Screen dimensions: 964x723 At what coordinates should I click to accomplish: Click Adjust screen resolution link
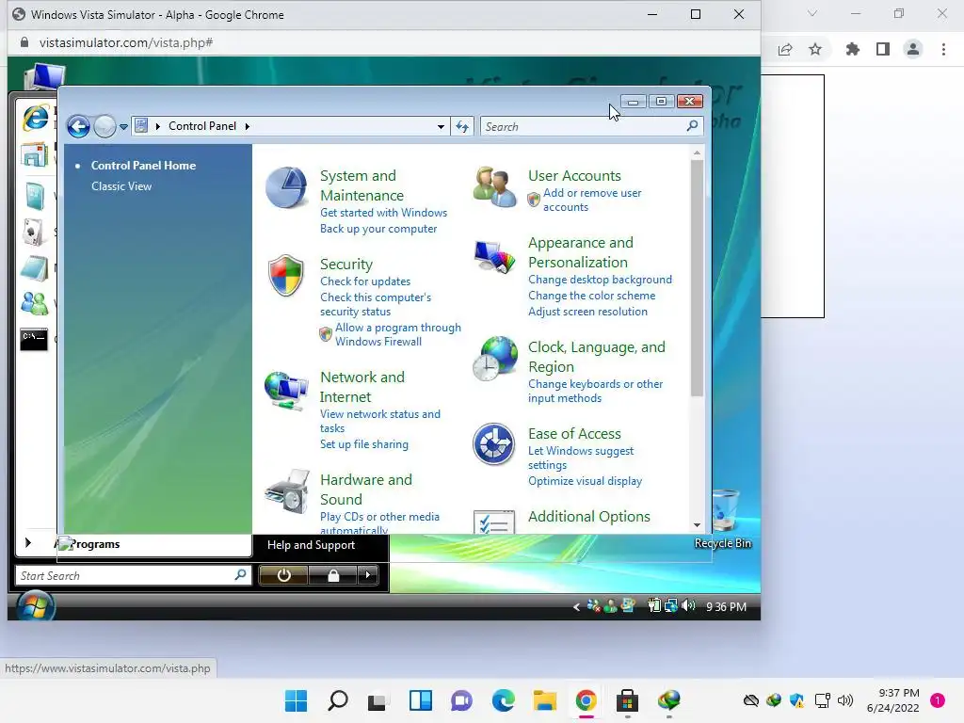(587, 311)
